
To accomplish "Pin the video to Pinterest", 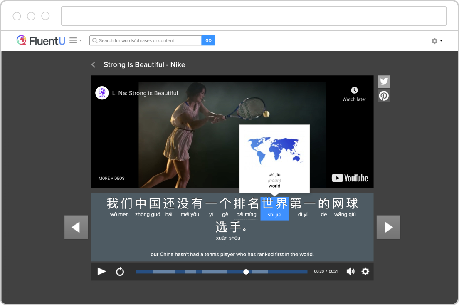I will click(383, 95).
